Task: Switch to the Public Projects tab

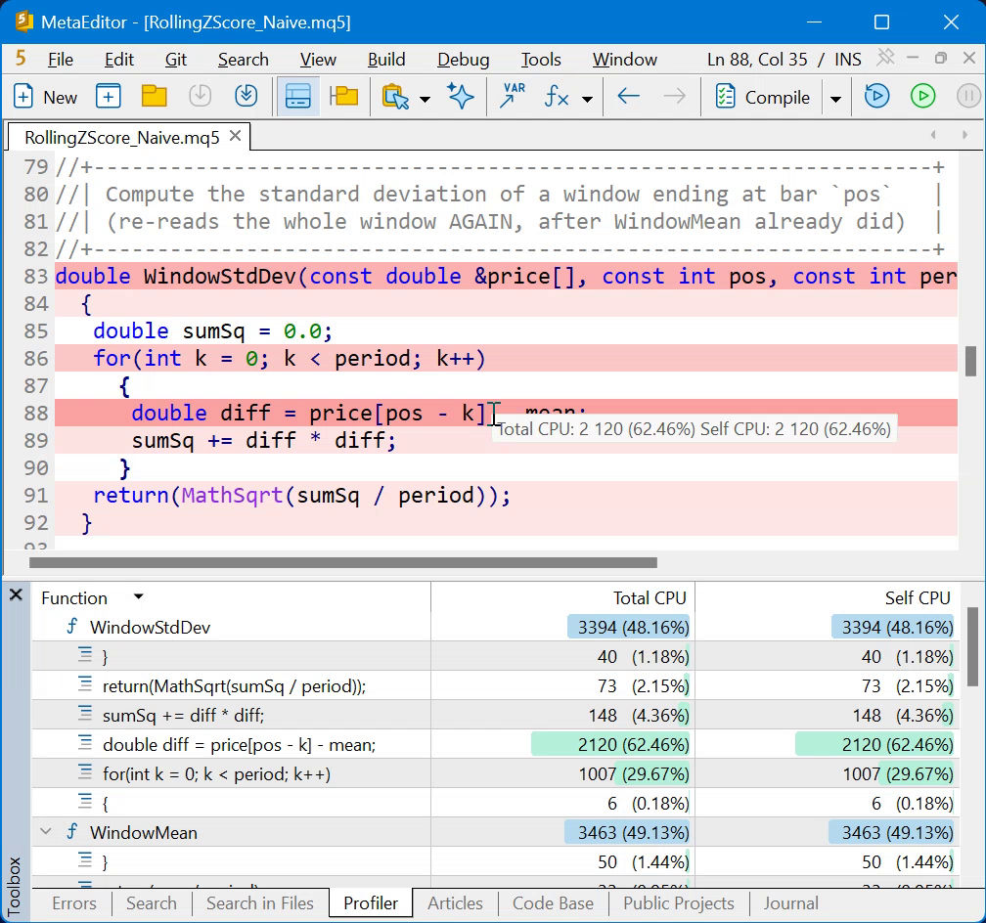Action: pyautogui.click(x=679, y=902)
